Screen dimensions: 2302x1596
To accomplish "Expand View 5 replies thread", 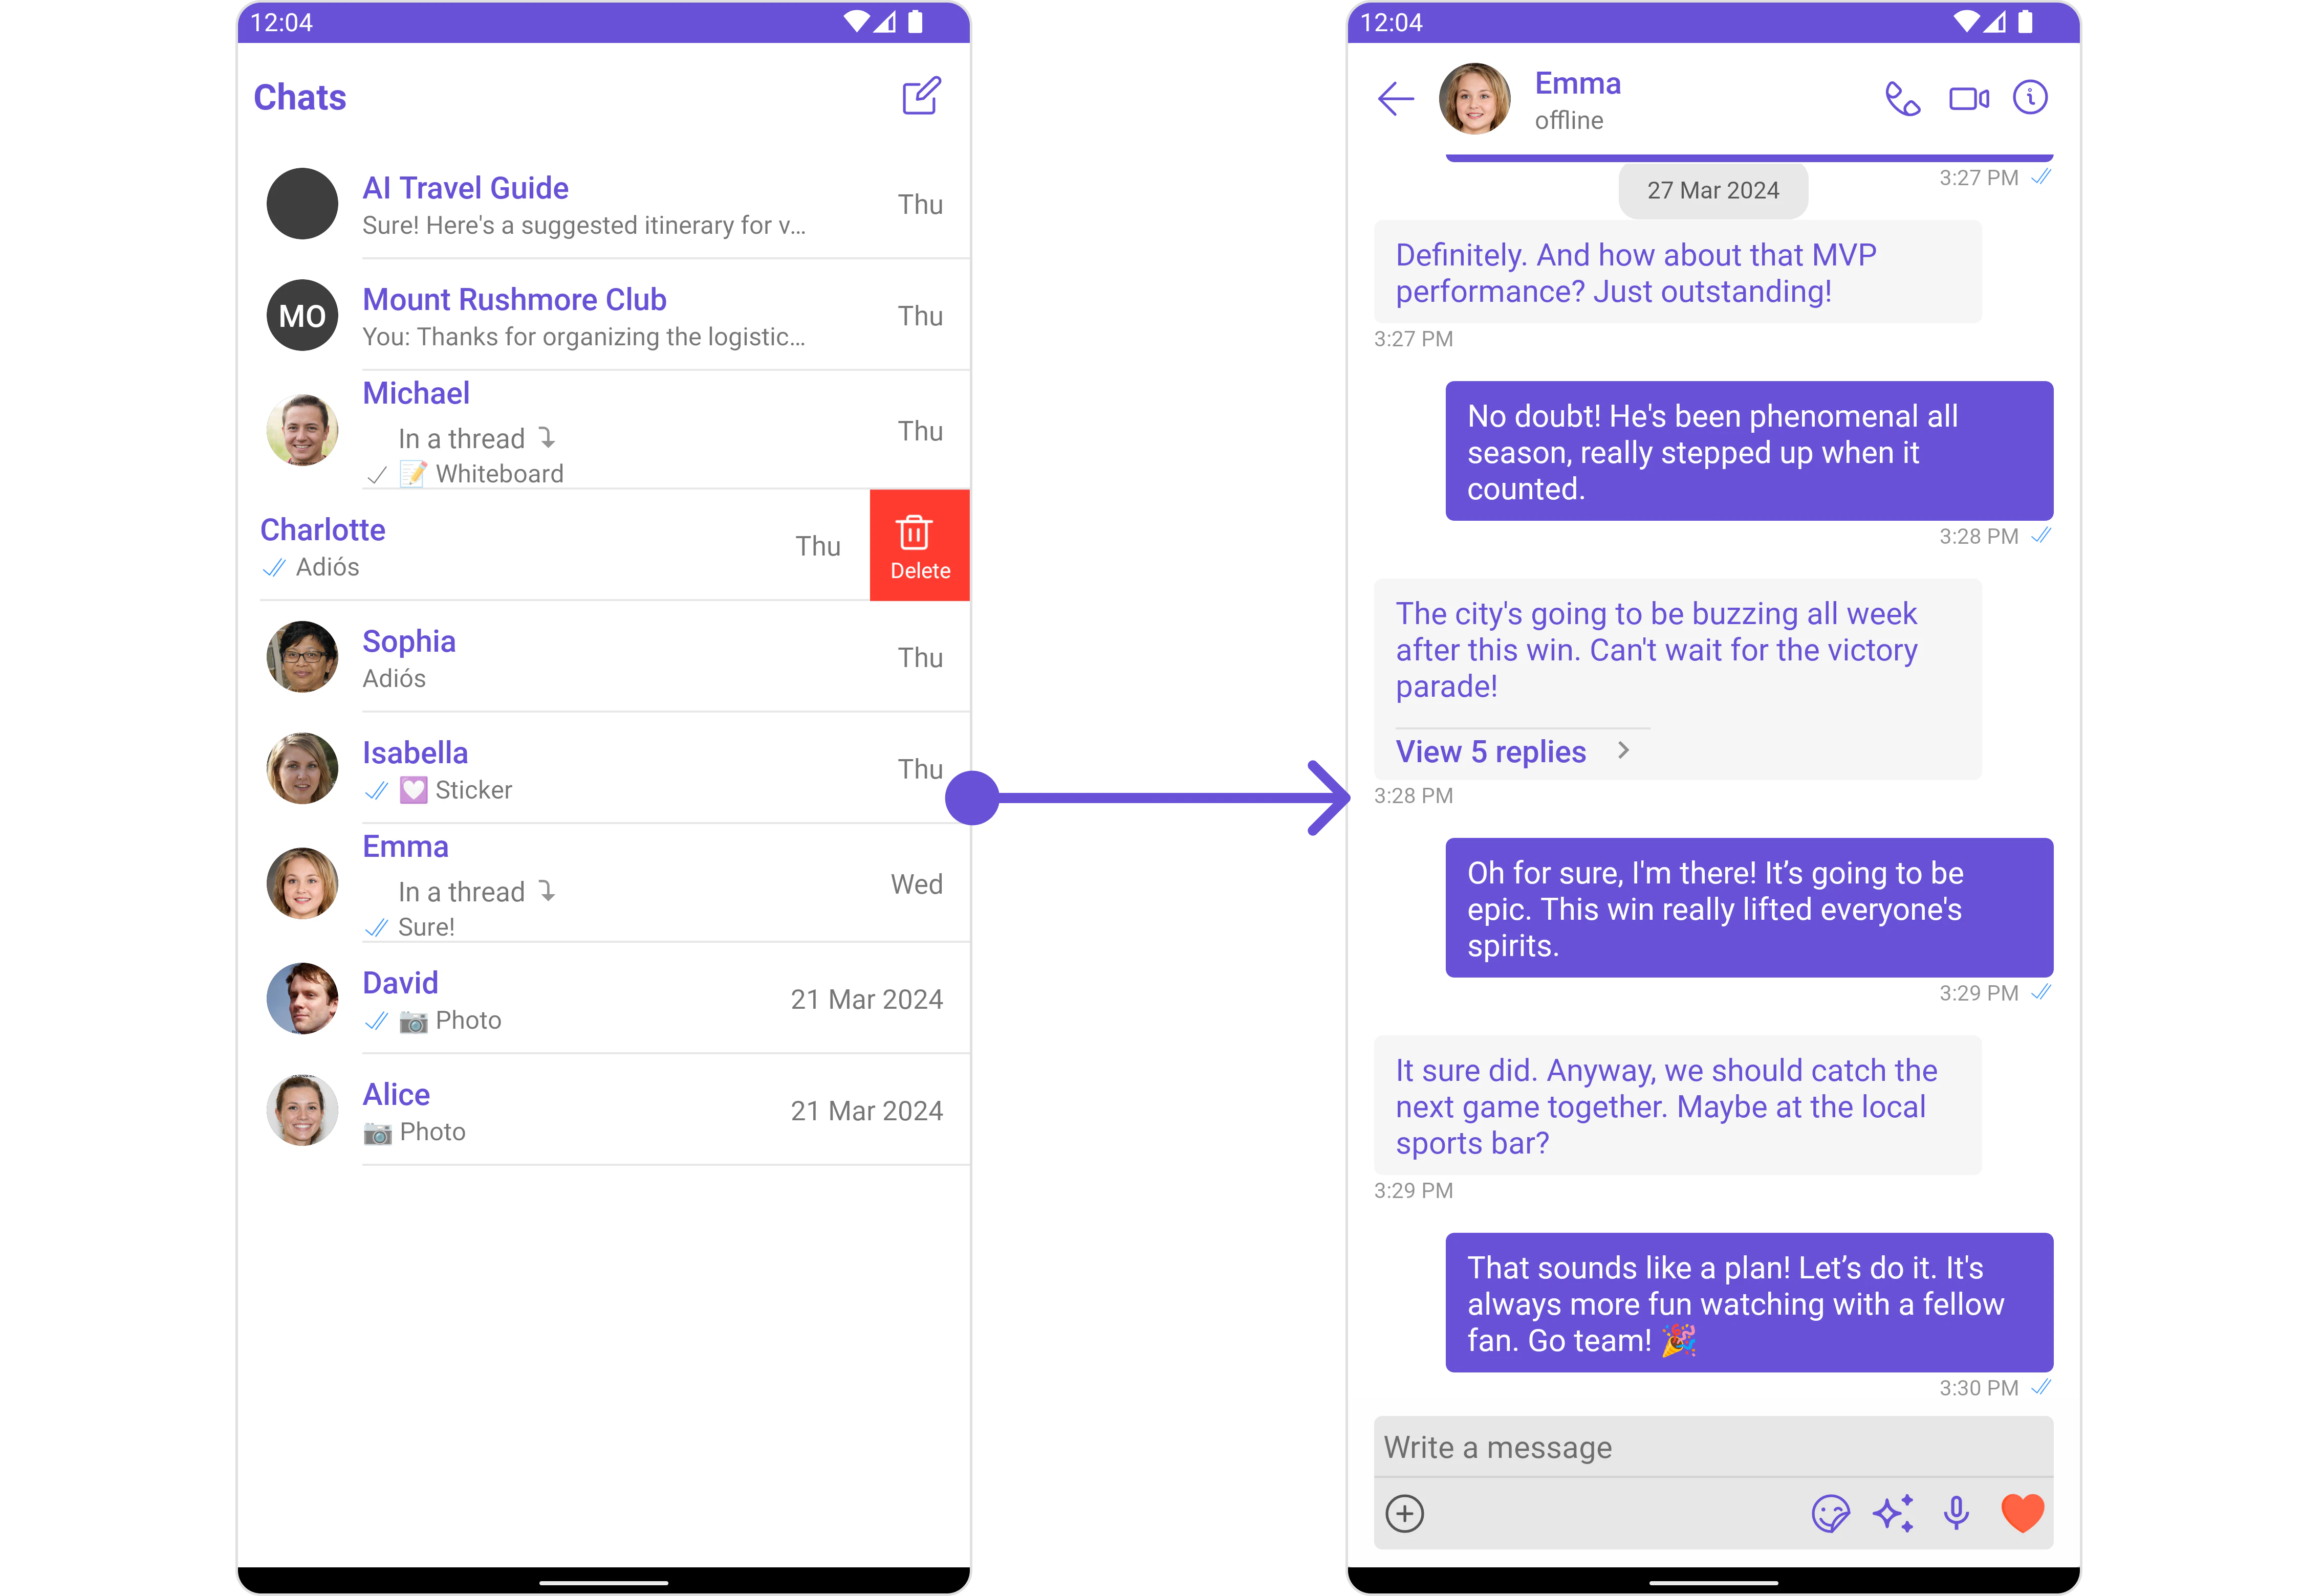I will [1491, 752].
